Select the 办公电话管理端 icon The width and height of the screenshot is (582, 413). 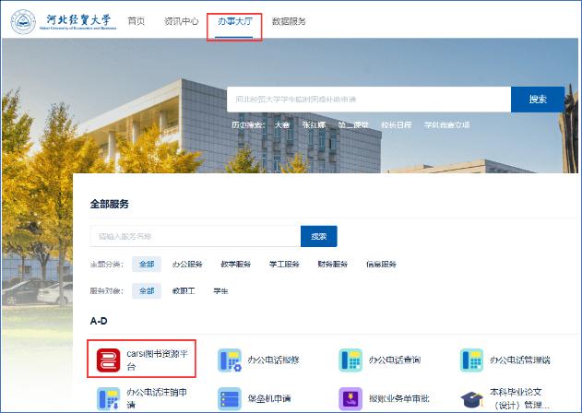472,360
